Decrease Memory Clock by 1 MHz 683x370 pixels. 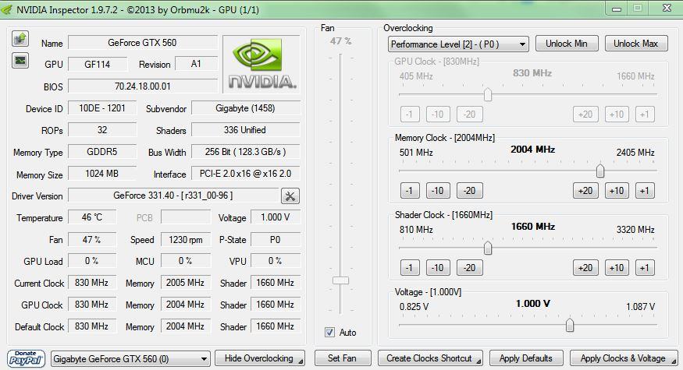coord(410,190)
